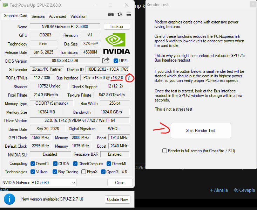
Task: Open the NVIDIA GeForce RTX 5080 GPU dropdown
Action: pos(39,182)
